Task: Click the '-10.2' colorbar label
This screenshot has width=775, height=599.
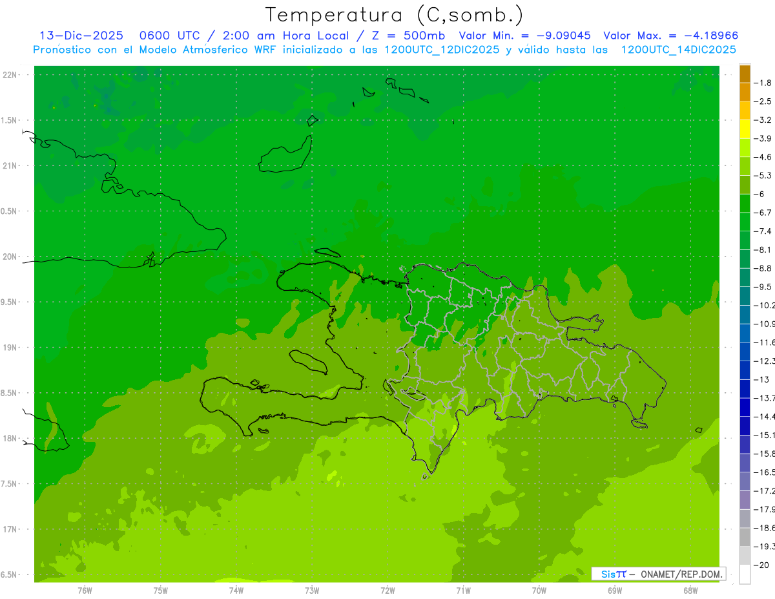Action: (x=765, y=305)
